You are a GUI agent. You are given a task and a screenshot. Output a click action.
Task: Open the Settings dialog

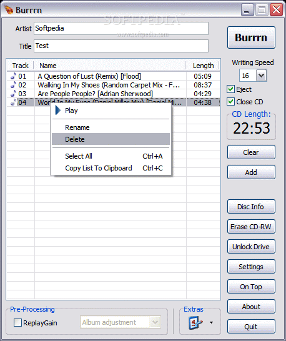(251, 267)
